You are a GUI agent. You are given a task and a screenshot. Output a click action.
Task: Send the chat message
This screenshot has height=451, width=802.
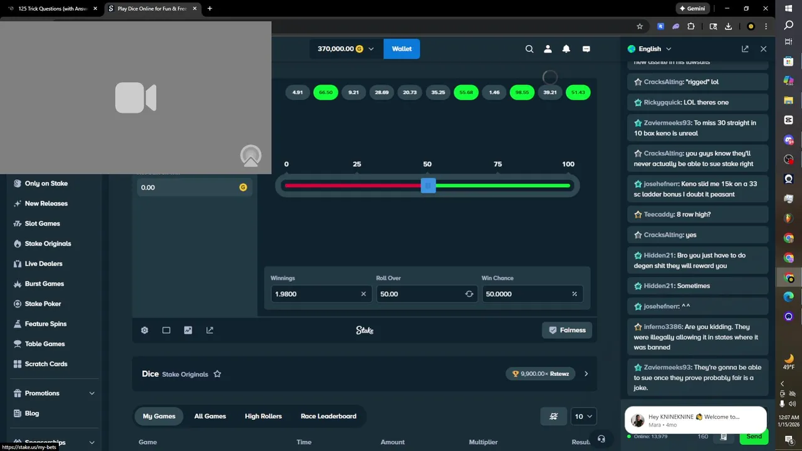[754, 437]
